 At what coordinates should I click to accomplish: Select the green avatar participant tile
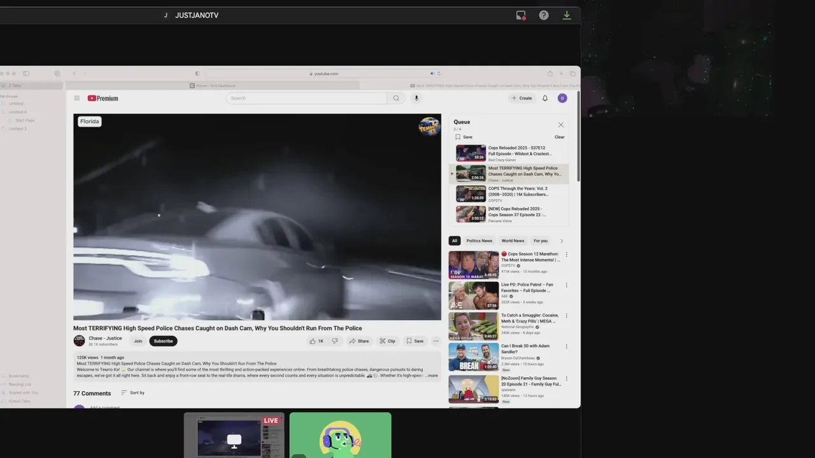point(341,435)
